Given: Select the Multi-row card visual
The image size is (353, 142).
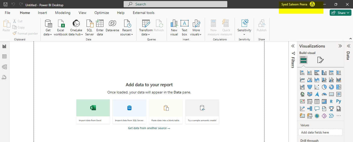Looking at the screenshot, I should tap(338, 94).
